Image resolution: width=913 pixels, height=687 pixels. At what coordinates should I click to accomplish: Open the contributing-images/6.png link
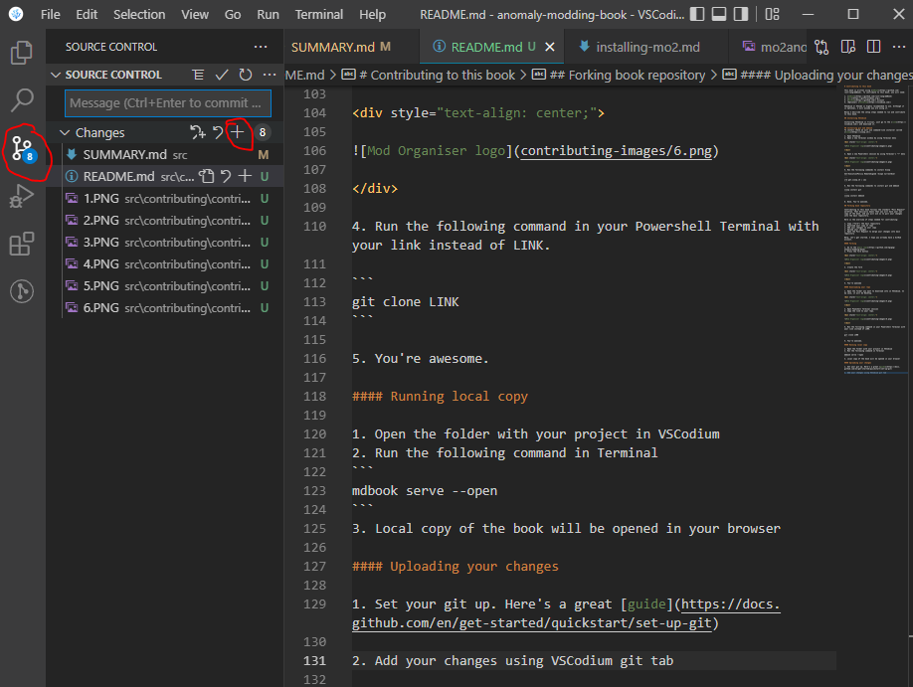point(616,151)
